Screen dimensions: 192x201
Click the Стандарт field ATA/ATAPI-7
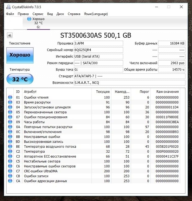(x=129, y=76)
